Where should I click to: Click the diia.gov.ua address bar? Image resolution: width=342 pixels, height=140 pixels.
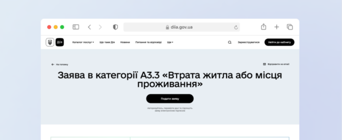[181, 27]
